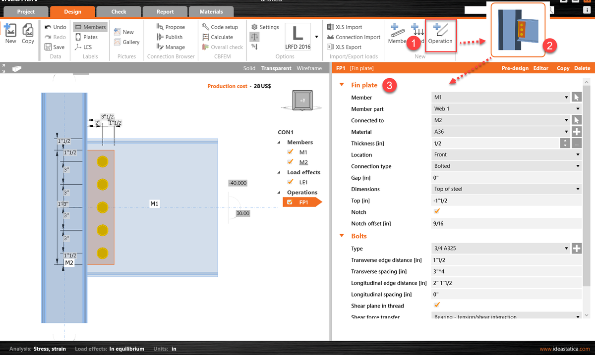595x355 pixels.
Task: Click the Calculate icon in CBFEM group
Action: pyautogui.click(x=218, y=37)
